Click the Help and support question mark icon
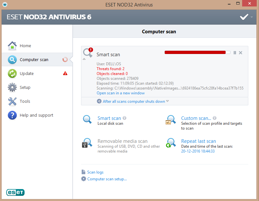259x201 pixels. (x=12, y=115)
